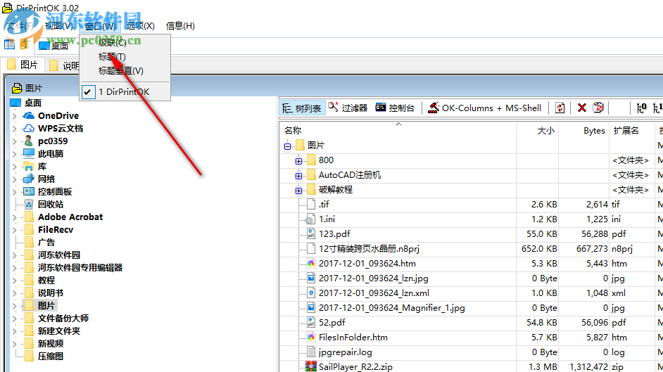The image size is (663, 372).
Task: Select file 2017-12-01_093624_Magnifier_1.jpg
Action: coord(391,308)
